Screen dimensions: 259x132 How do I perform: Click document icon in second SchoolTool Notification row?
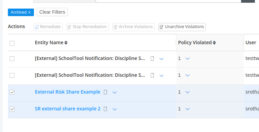coord(152,75)
